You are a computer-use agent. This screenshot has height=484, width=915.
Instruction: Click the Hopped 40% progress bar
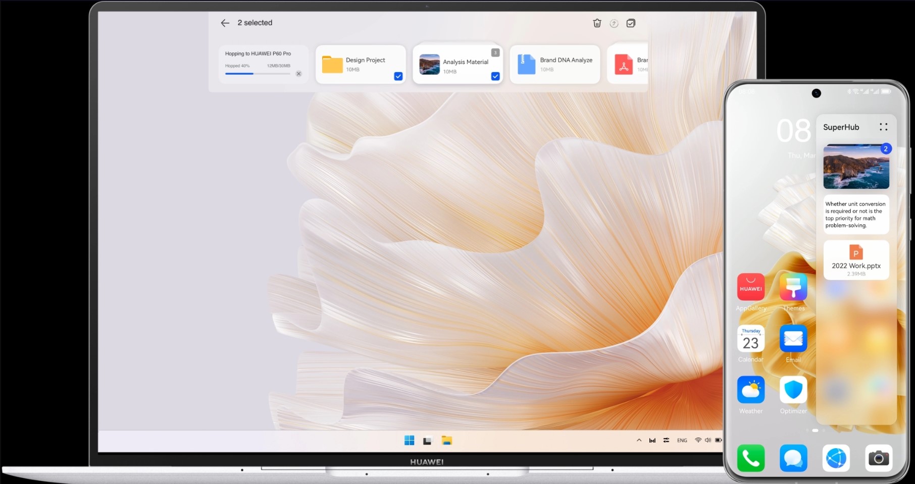(258, 74)
